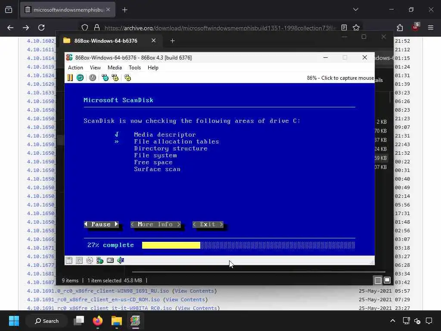Click the yellow ScanDisk progress bar

171,245
